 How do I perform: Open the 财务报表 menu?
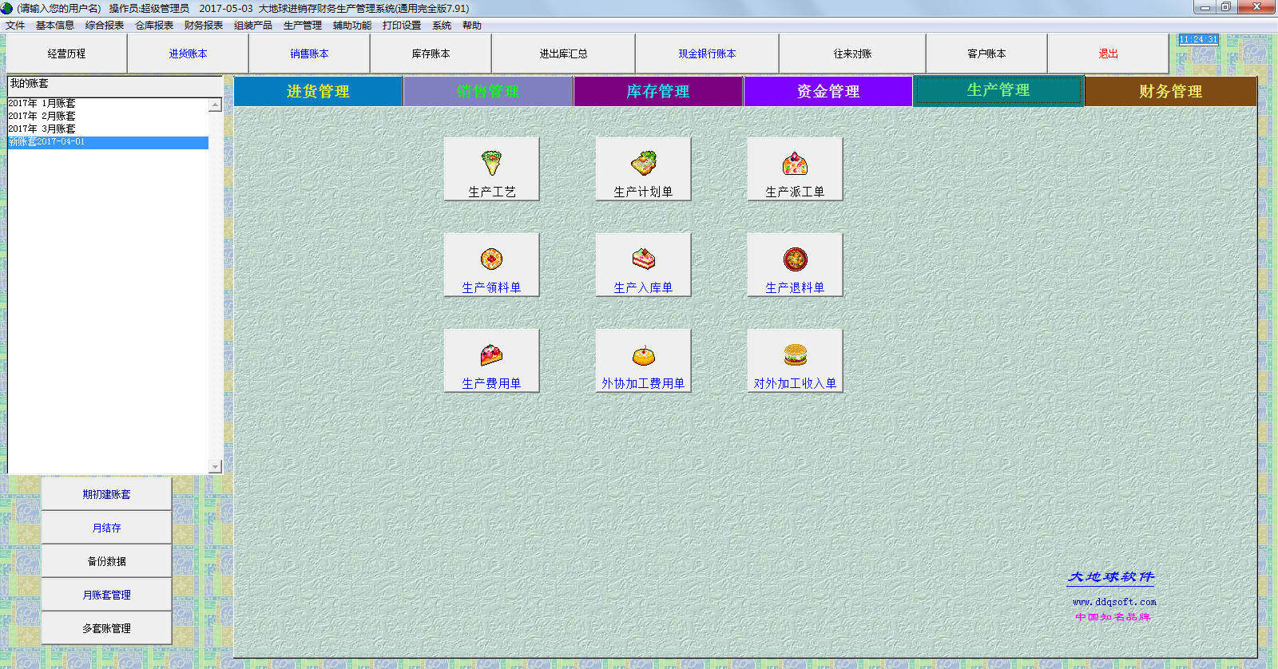204,26
